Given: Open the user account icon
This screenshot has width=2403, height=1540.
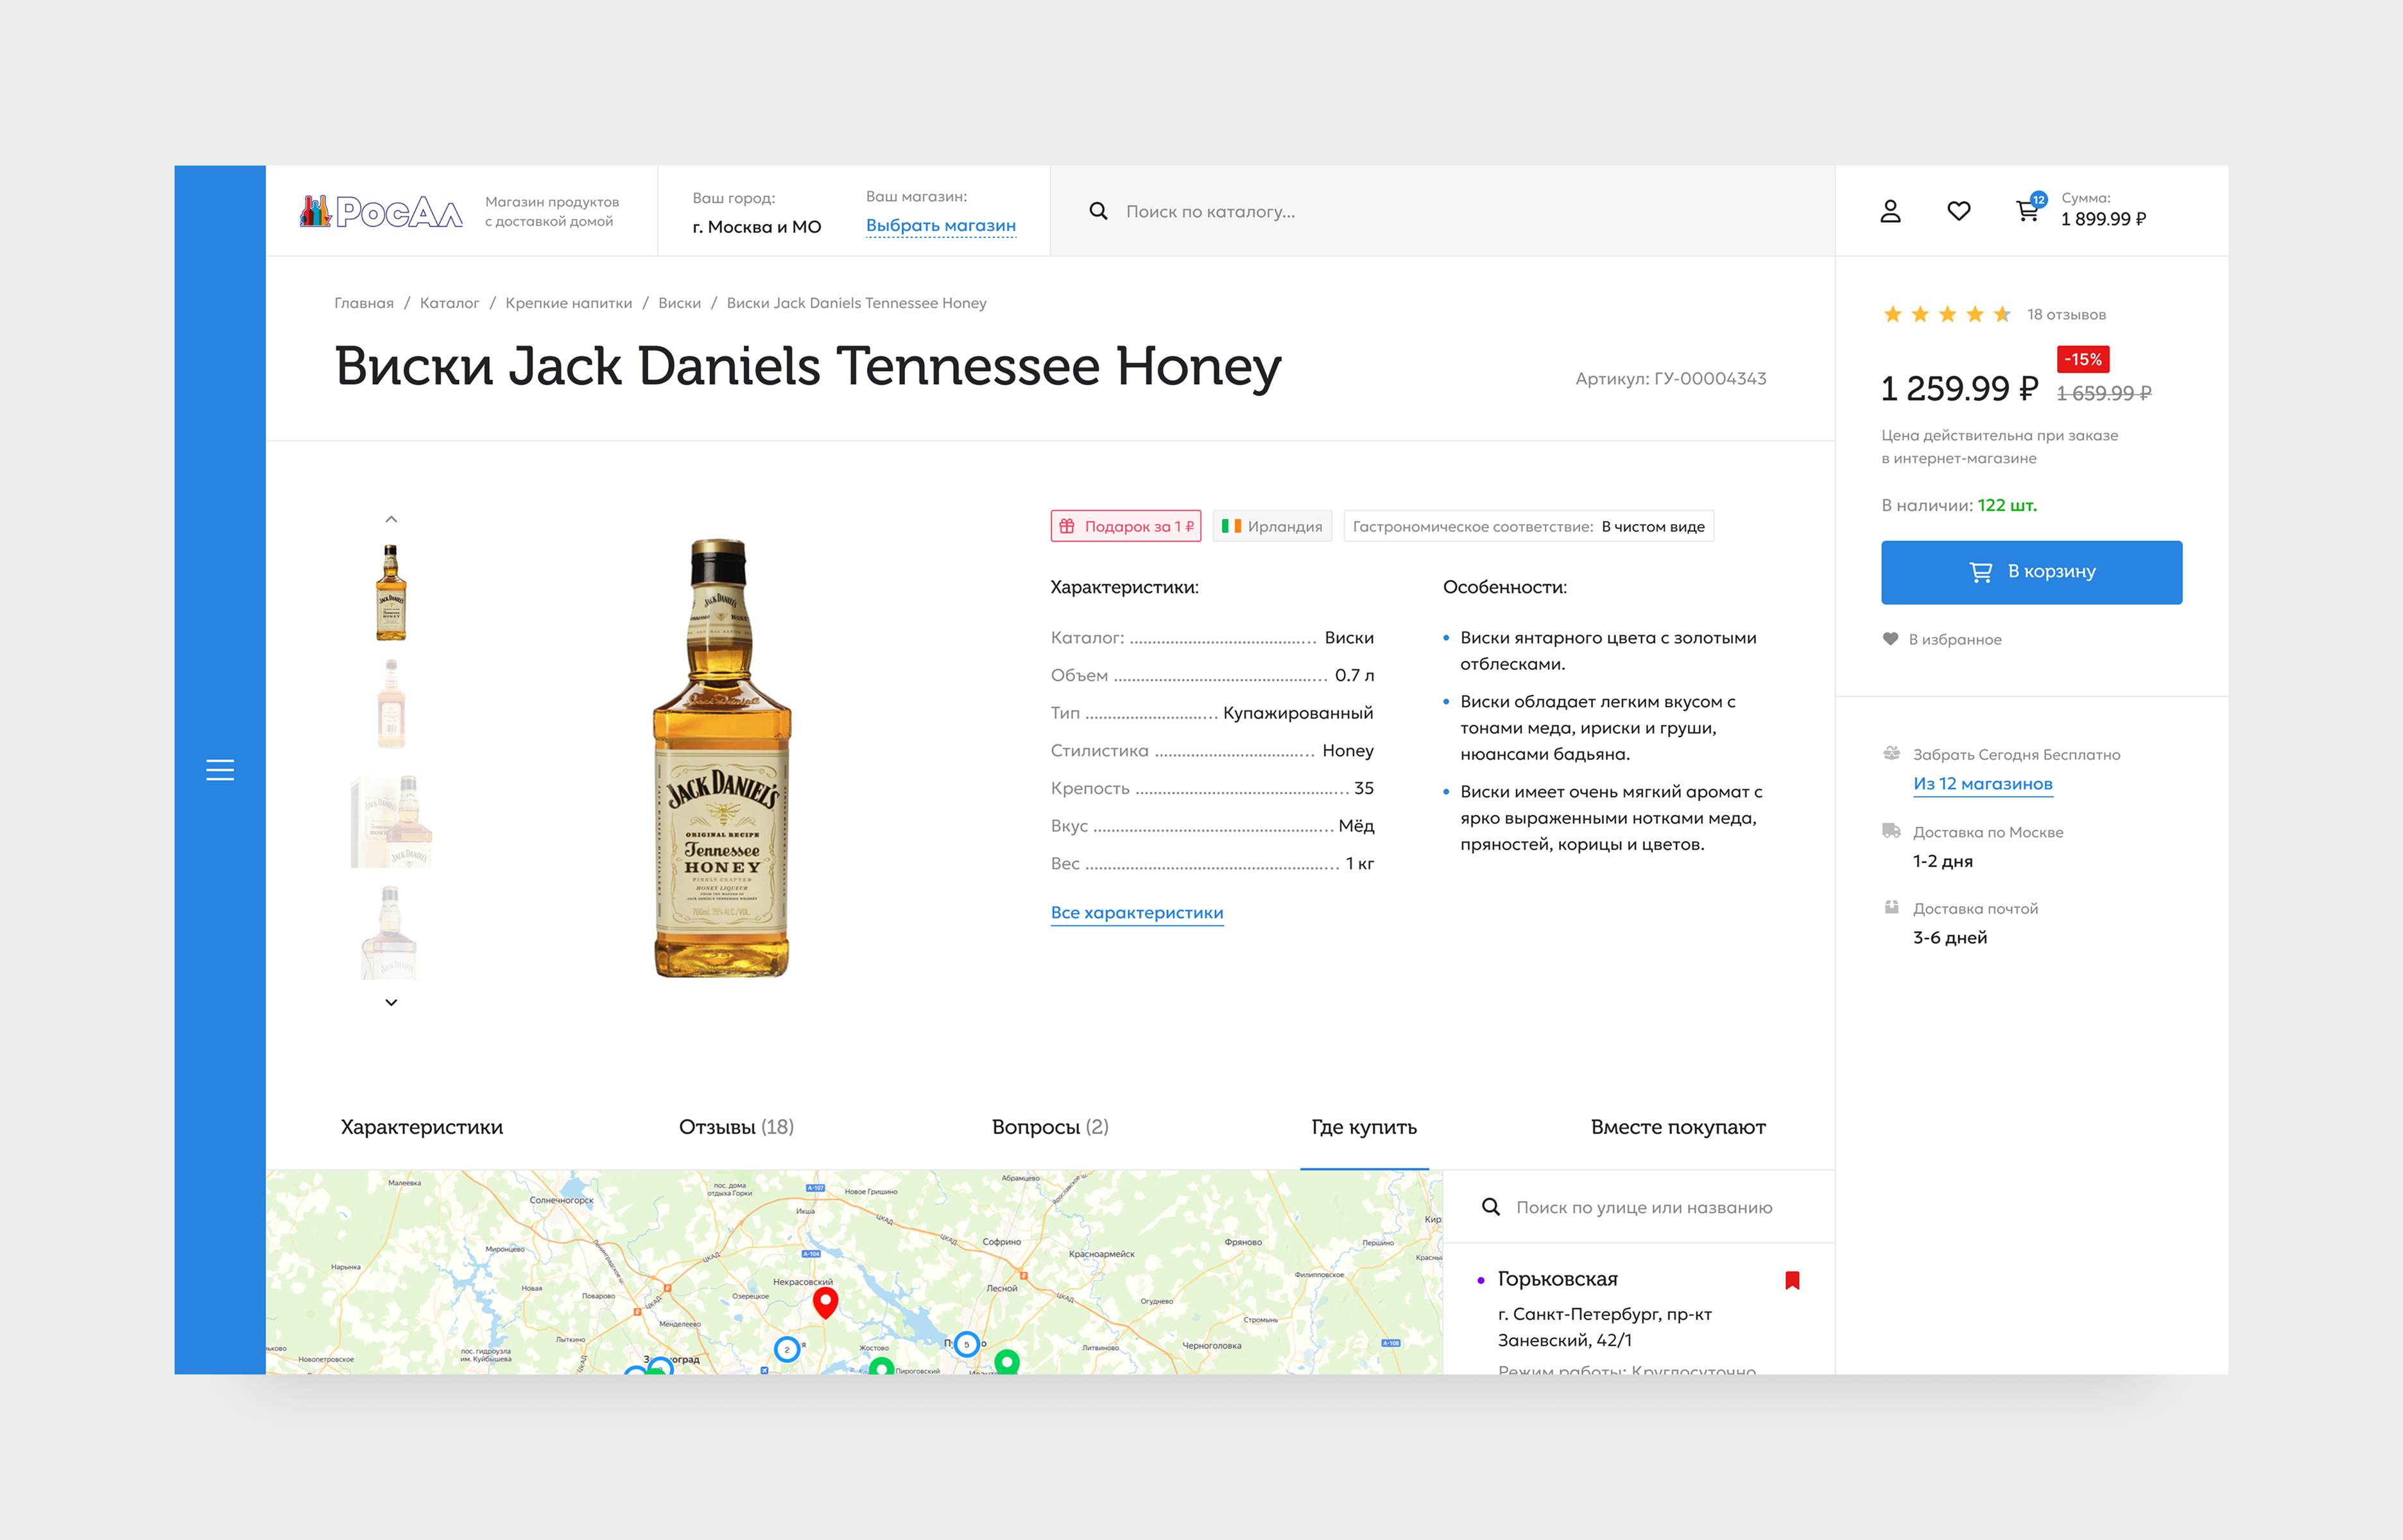Looking at the screenshot, I should tap(1890, 211).
